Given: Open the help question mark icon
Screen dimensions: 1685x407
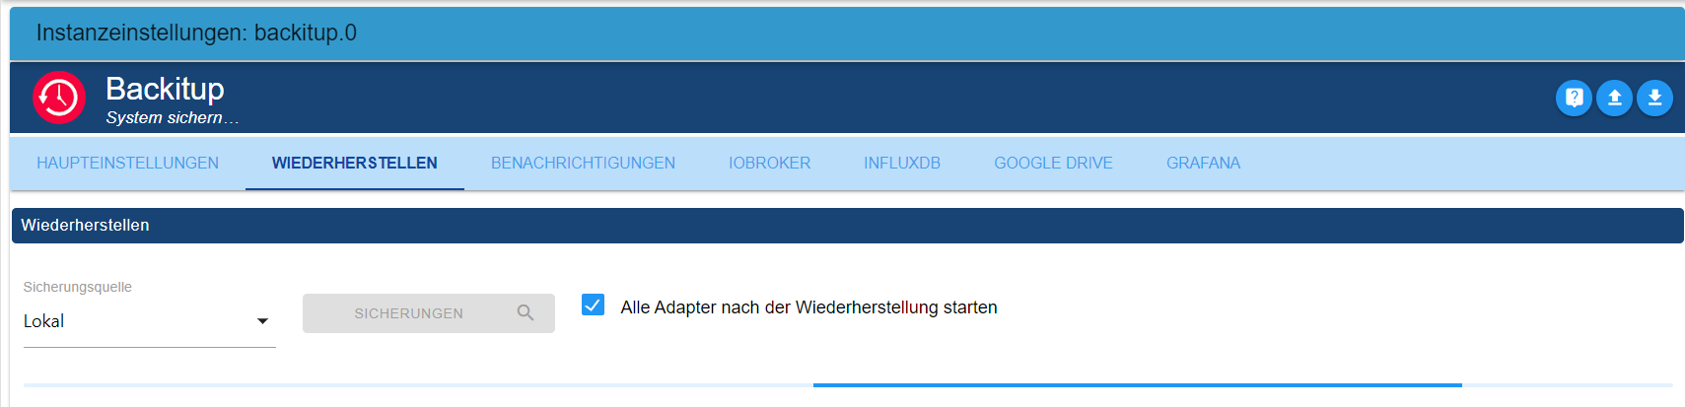Looking at the screenshot, I should point(1574,98).
